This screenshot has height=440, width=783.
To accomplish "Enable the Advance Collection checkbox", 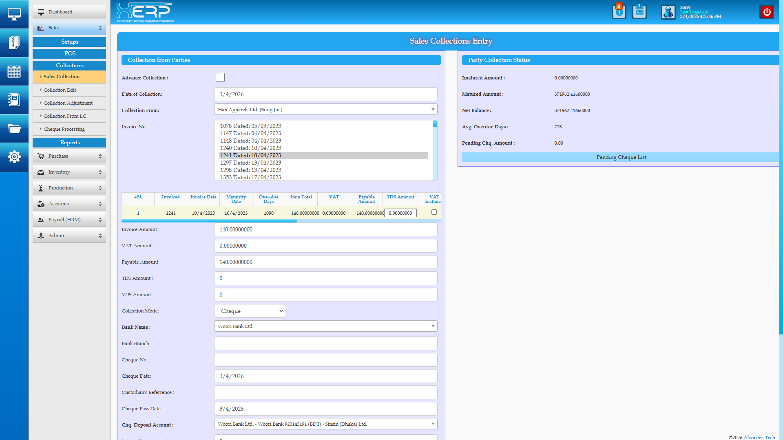I will point(220,77).
